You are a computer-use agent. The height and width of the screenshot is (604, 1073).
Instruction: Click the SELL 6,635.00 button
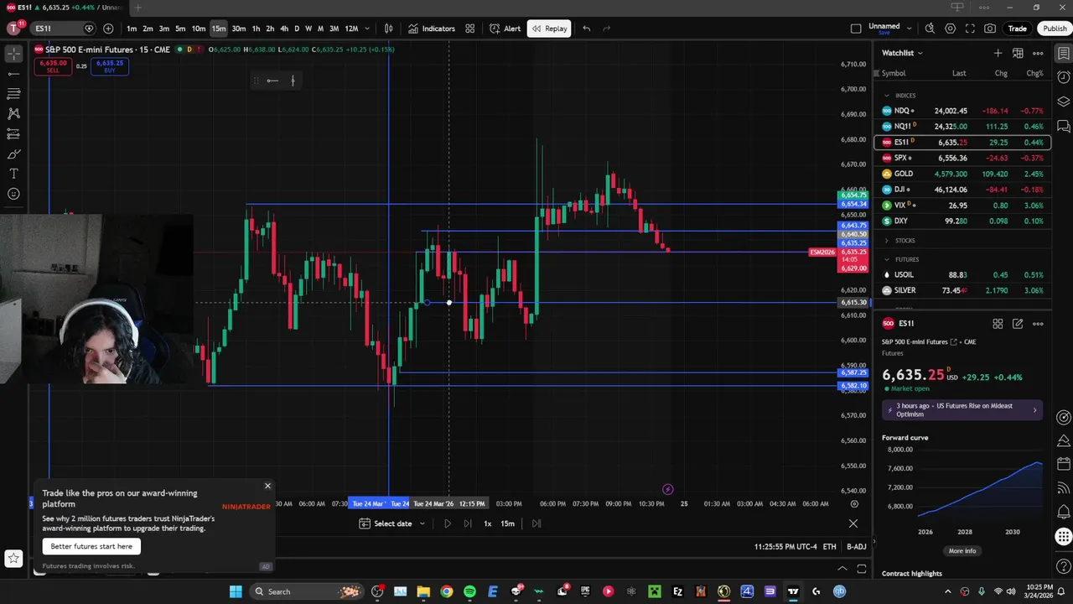point(53,66)
